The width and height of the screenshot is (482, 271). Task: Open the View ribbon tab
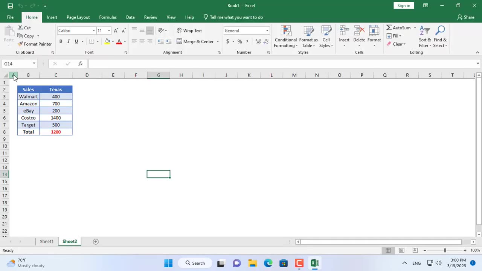(x=171, y=17)
